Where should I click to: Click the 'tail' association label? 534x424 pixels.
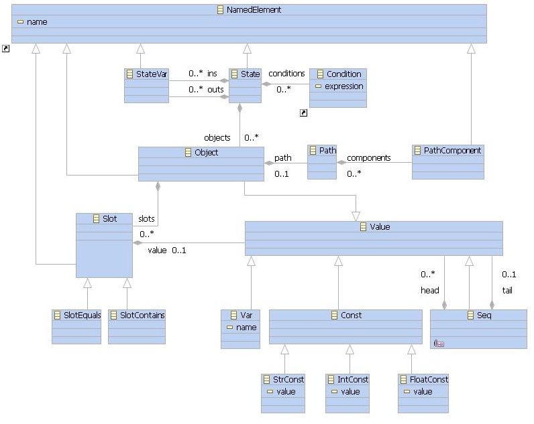point(507,291)
